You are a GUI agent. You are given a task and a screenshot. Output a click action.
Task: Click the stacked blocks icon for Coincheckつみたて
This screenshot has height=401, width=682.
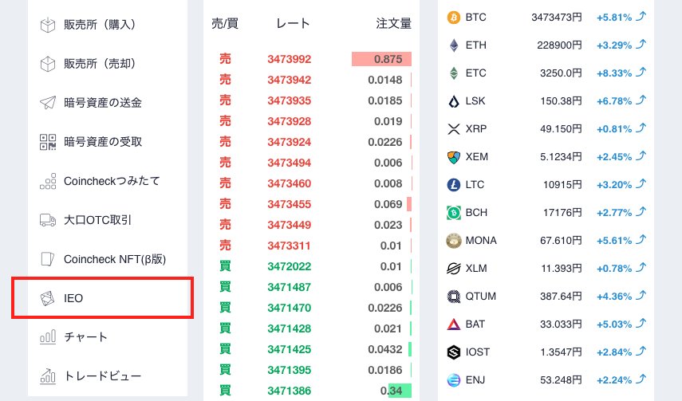click(x=48, y=181)
